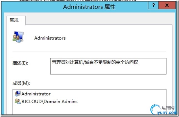The height and width of the screenshot is (117, 179).
Task: Click the Administrators group name text
Action: [50, 38]
